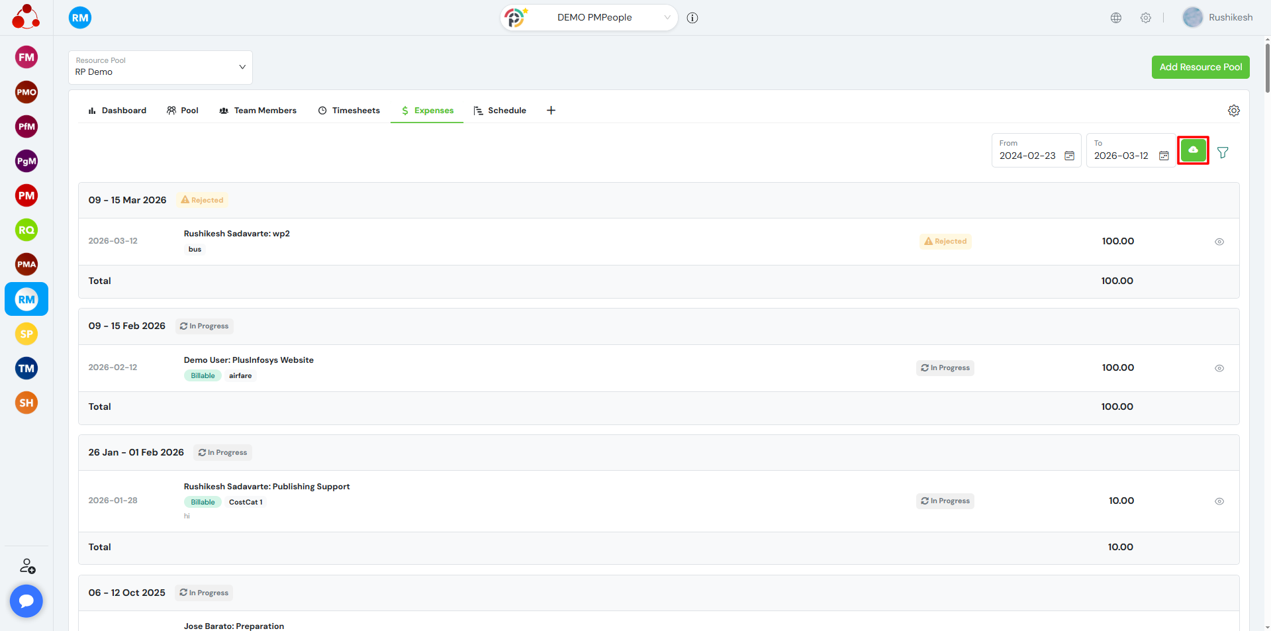Open the tab settings gear icon
Screen dimensions: 1271x631
point(1233,111)
